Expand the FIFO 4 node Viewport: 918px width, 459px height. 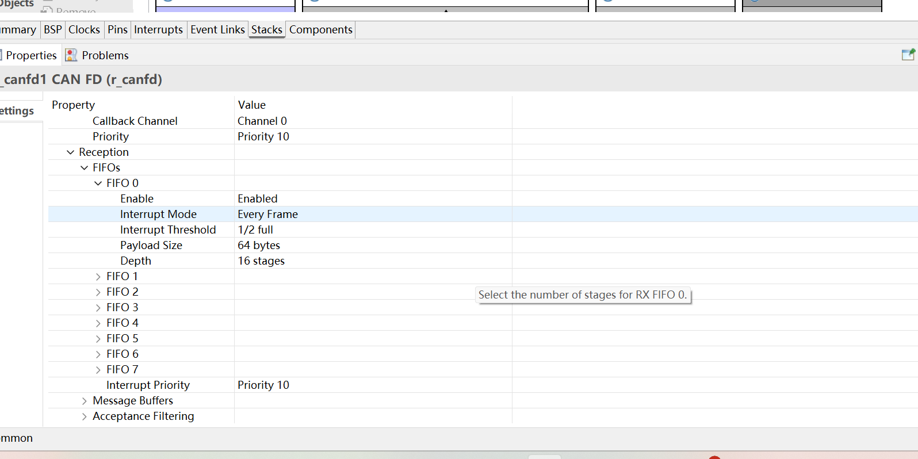click(98, 323)
